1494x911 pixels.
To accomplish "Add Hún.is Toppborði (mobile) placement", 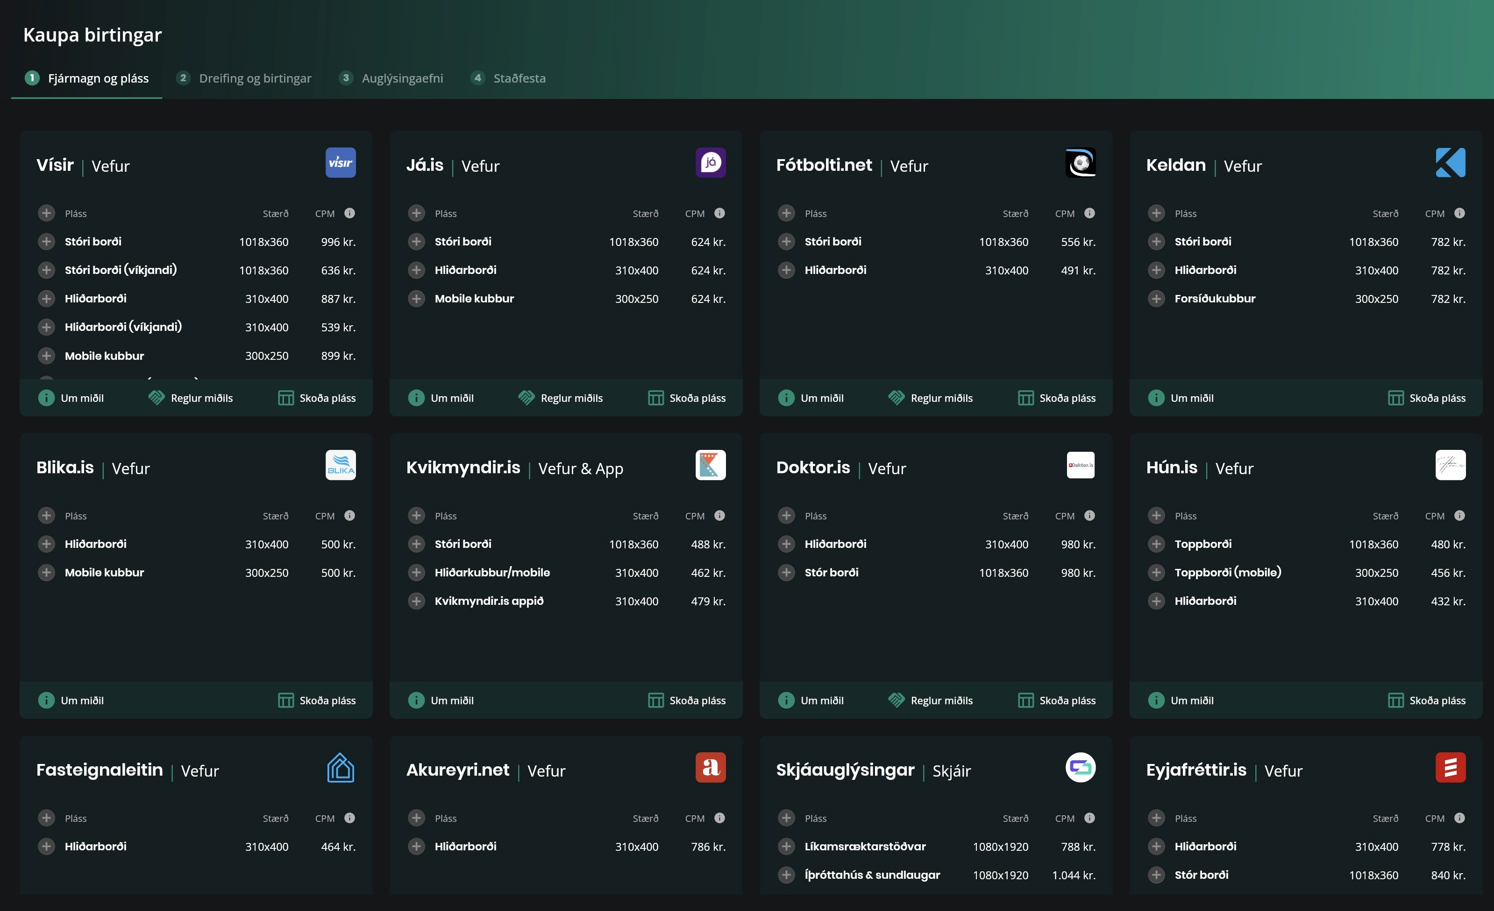I will (1156, 572).
